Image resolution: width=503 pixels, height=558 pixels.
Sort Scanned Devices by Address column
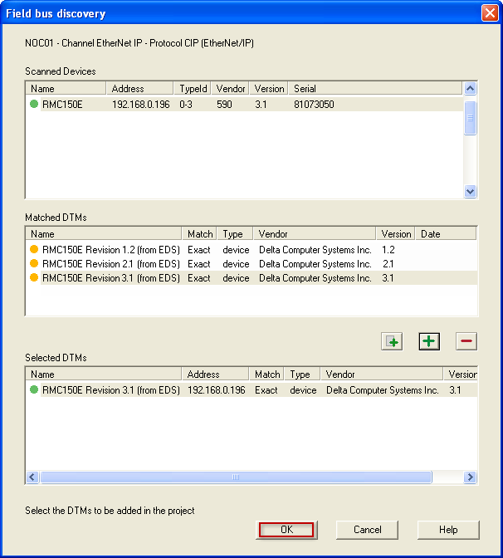[x=139, y=89]
